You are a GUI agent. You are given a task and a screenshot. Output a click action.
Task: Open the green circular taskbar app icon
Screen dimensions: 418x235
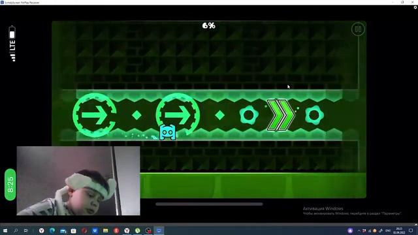tap(138, 230)
